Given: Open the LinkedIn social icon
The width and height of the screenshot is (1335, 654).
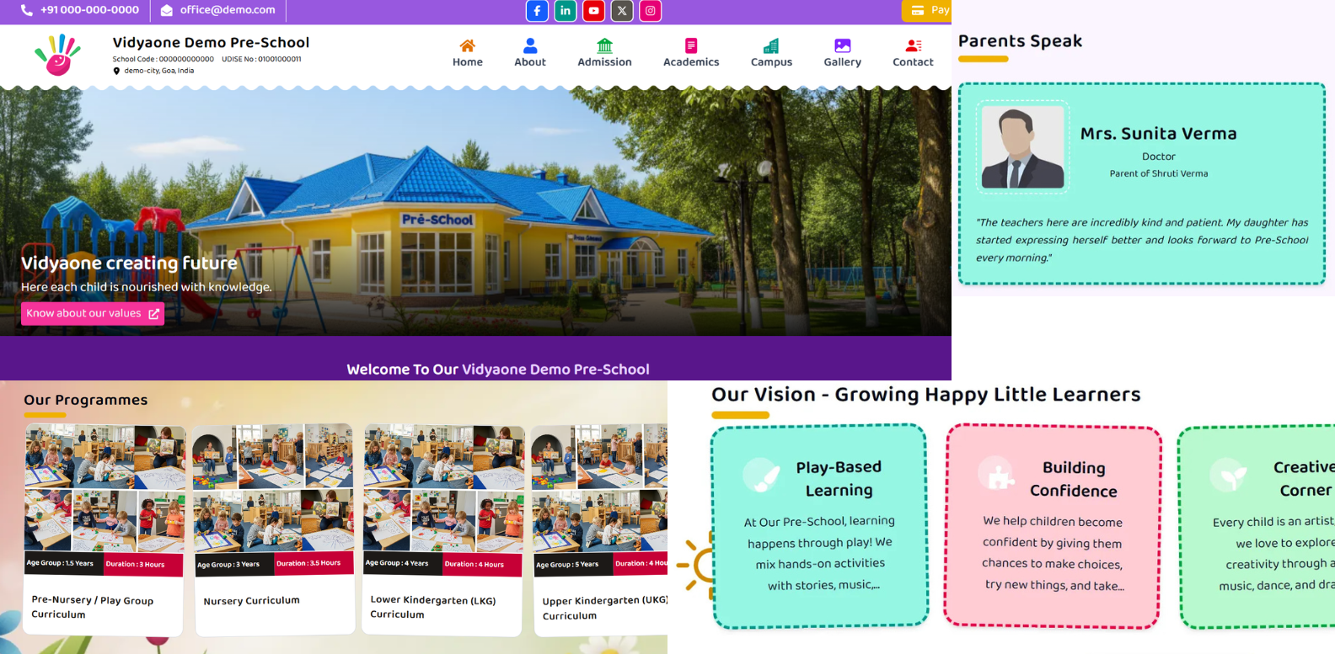Looking at the screenshot, I should coord(566,11).
